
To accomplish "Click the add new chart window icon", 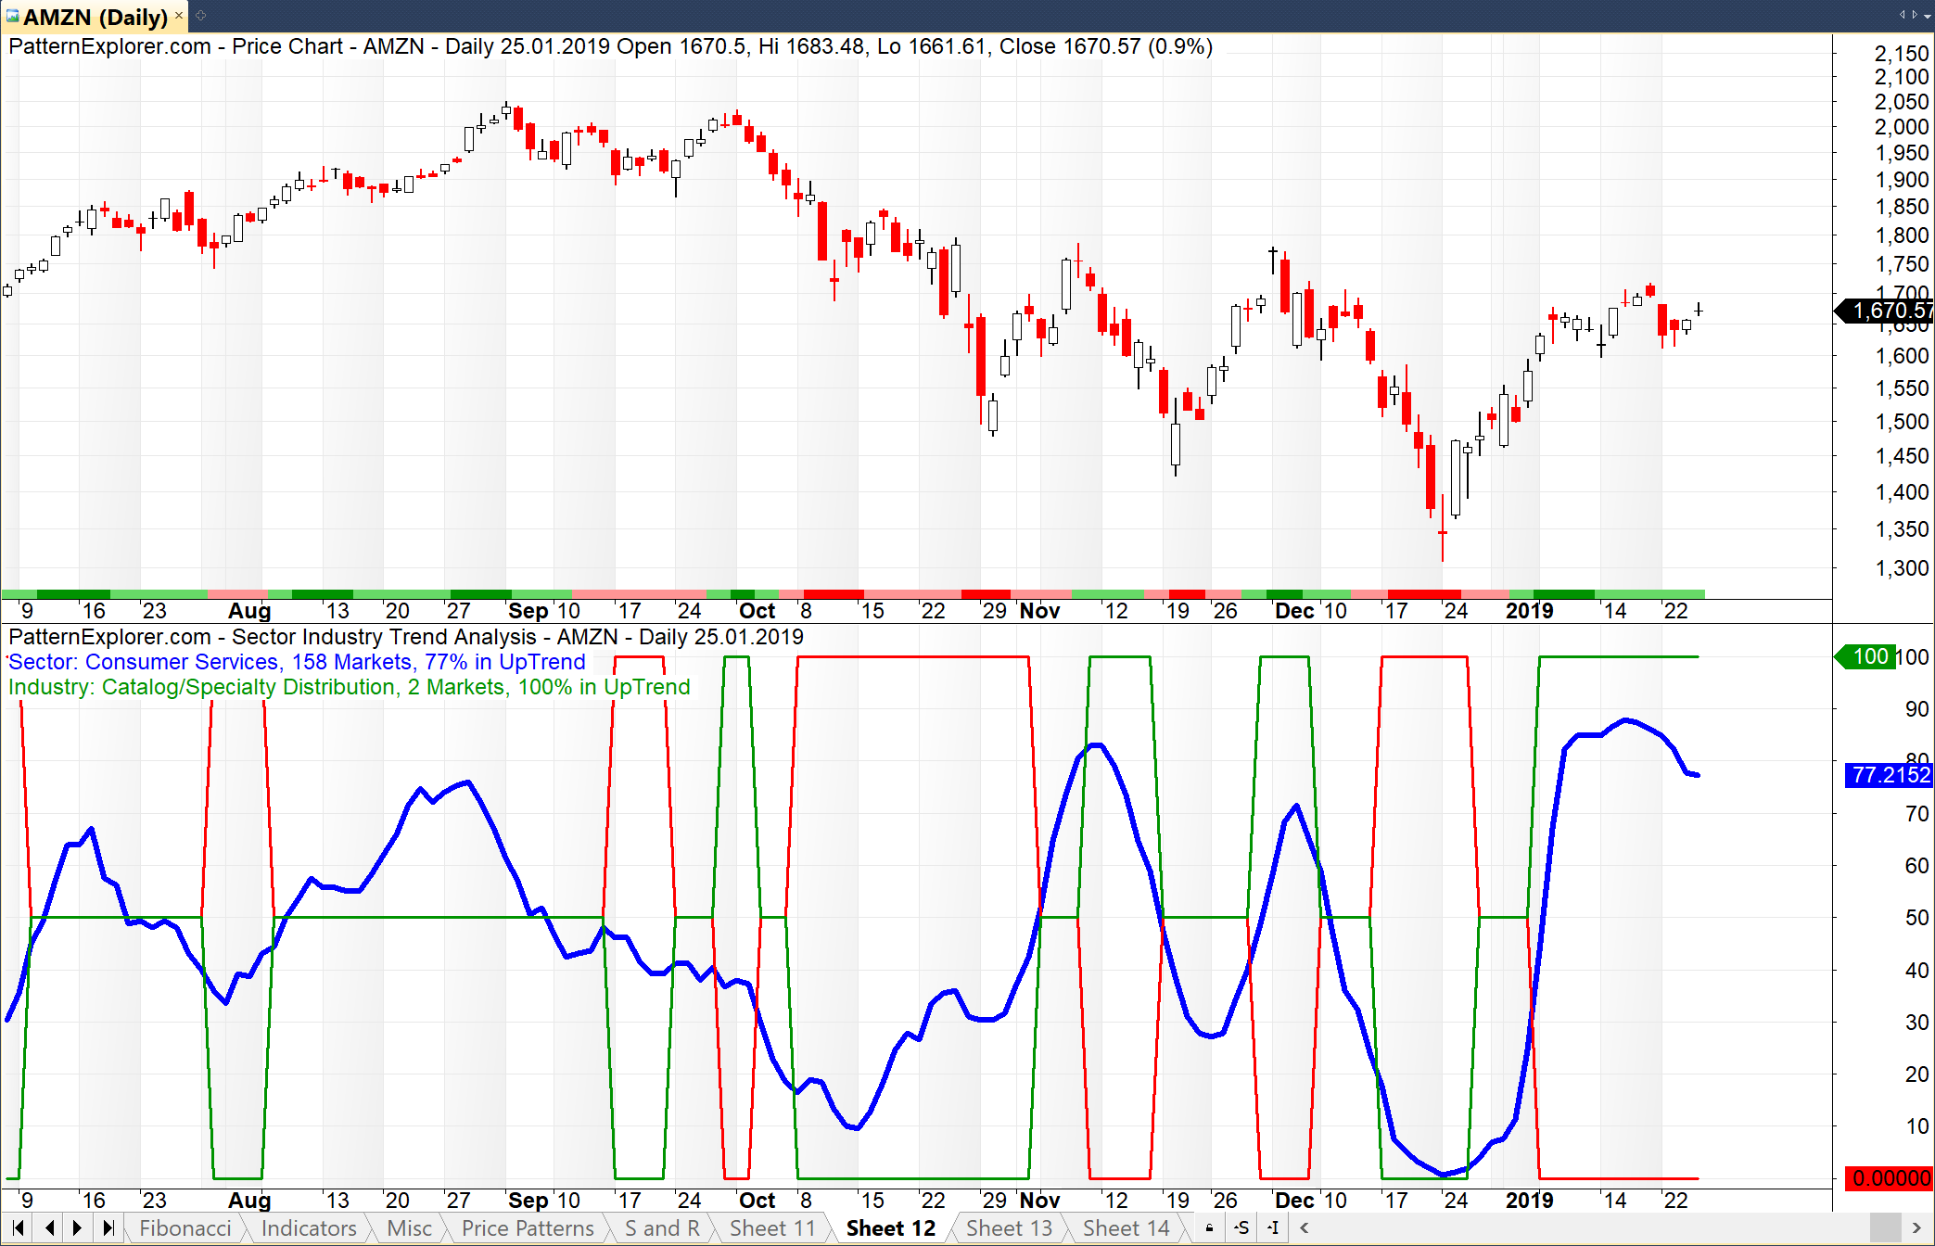I will [x=200, y=16].
